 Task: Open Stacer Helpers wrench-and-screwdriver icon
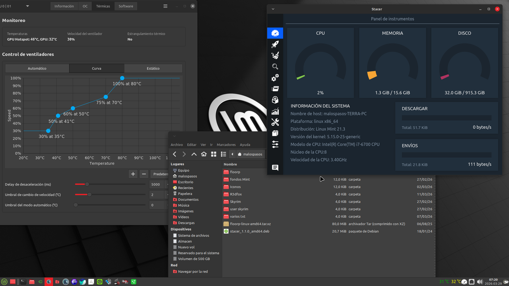coord(275,122)
